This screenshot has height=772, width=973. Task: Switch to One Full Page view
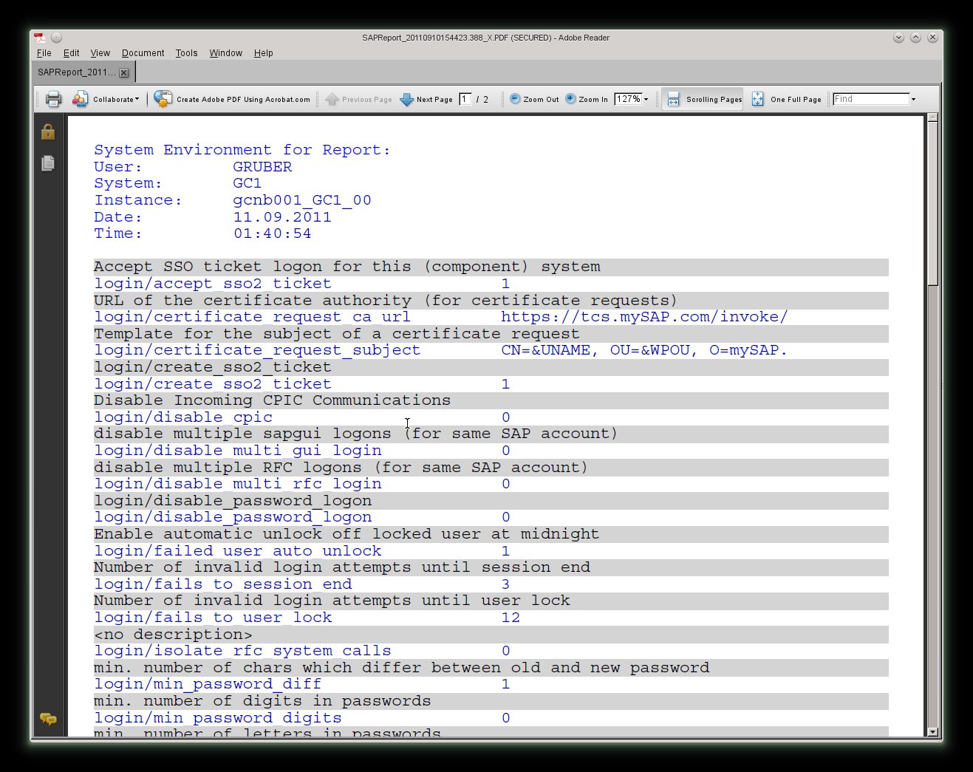(x=787, y=99)
